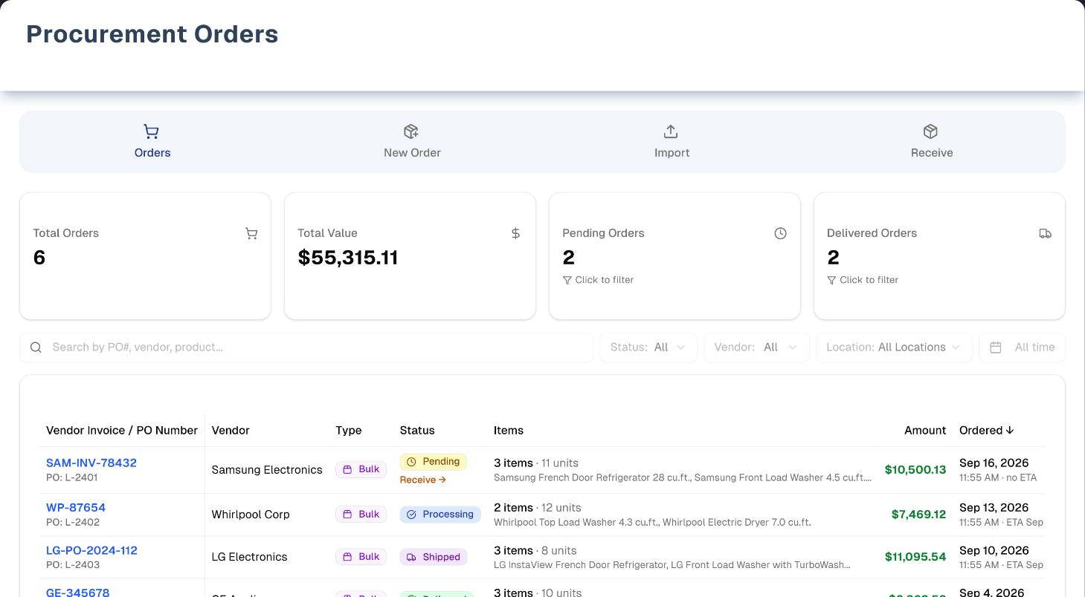Click the Receive link under Pending status

pos(422,480)
